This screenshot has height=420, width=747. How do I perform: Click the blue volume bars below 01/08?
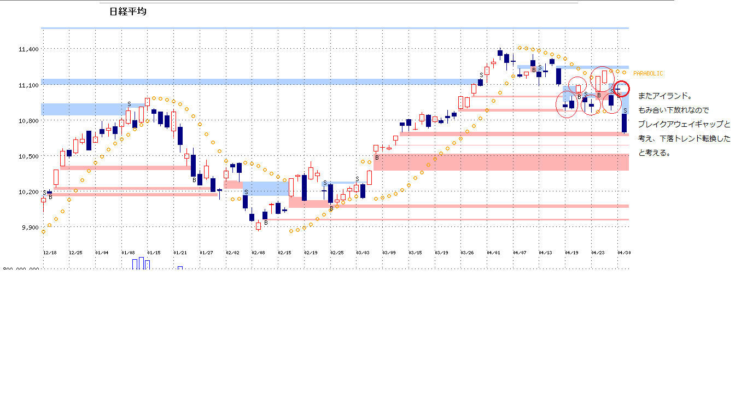[x=141, y=264]
